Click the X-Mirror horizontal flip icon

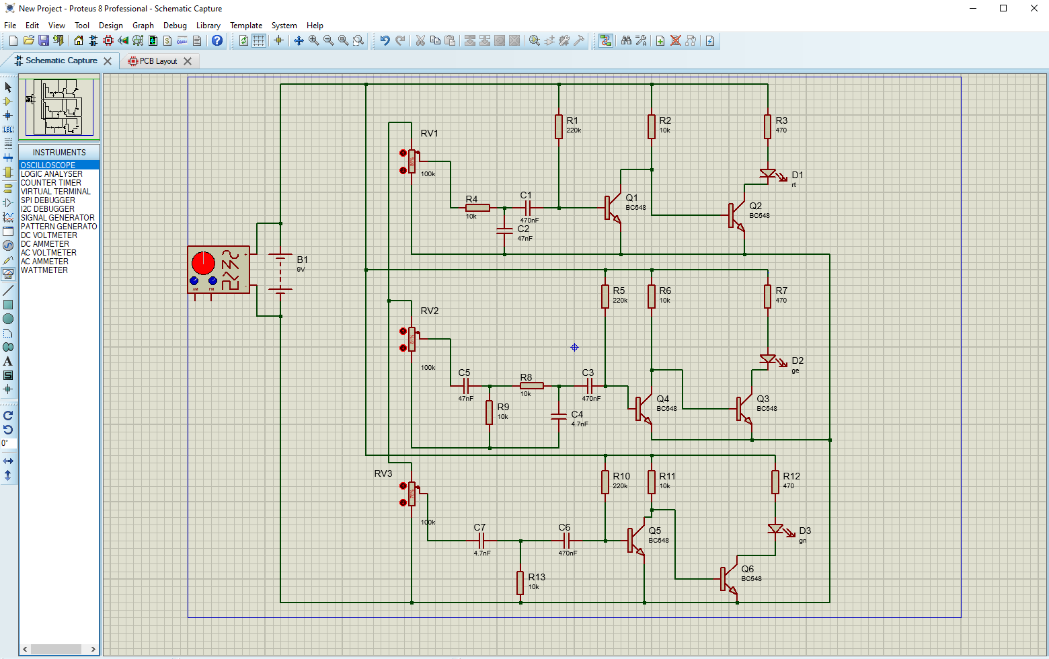(8, 461)
